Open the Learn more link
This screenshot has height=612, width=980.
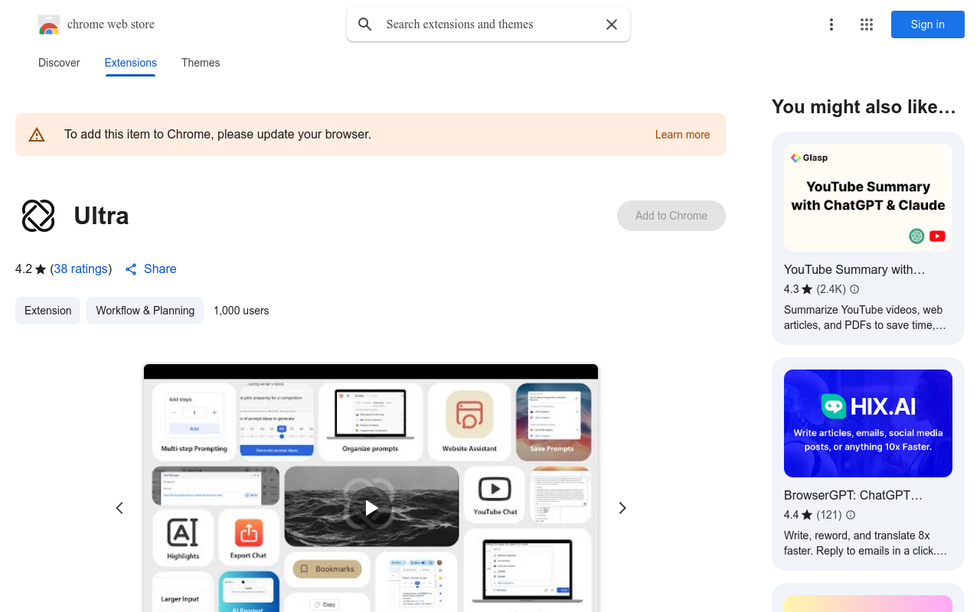pyautogui.click(x=683, y=135)
